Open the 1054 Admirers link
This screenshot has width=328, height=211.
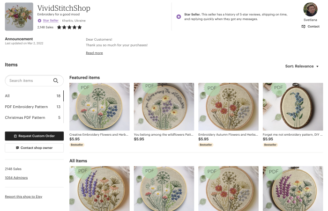pyautogui.click(x=16, y=178)
